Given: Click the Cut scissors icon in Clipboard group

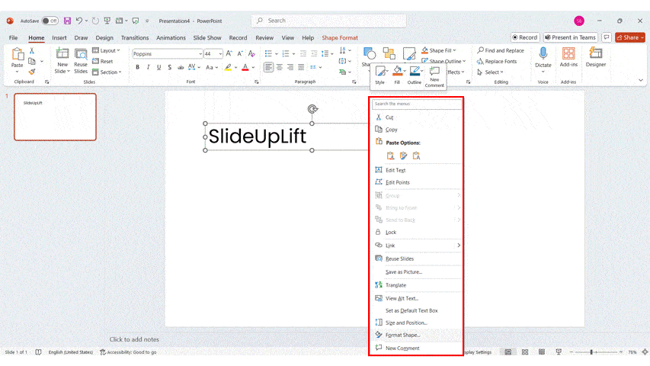Looking at the screenshot, I should [32, 51].
